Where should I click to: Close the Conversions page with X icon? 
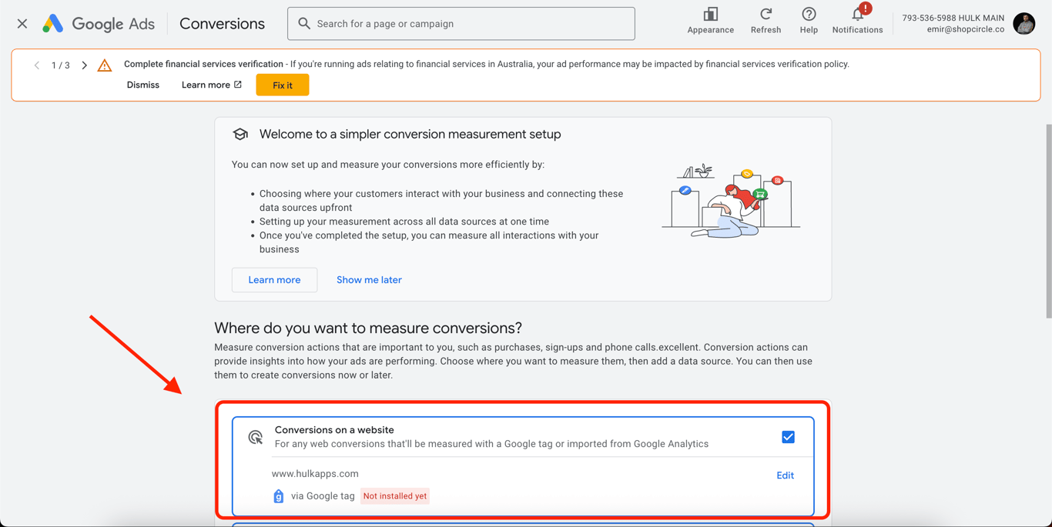[22, 24]
